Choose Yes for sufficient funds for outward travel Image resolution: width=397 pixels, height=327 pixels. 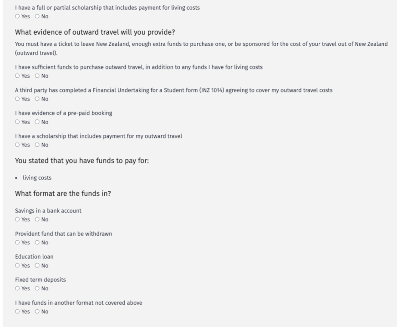pos(18,76)
